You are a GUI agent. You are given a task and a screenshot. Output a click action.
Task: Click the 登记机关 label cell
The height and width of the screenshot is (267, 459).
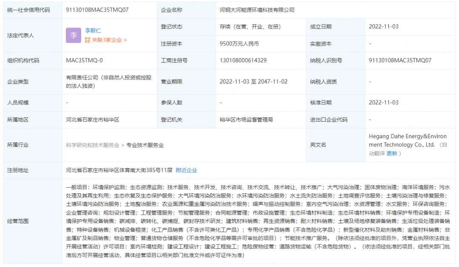pos(187,120)
